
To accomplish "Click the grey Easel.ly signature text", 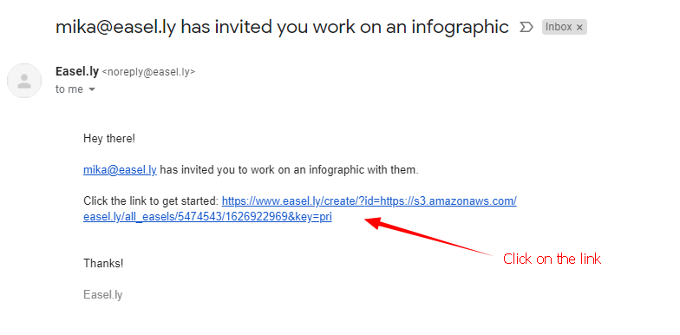I will 102,295.
